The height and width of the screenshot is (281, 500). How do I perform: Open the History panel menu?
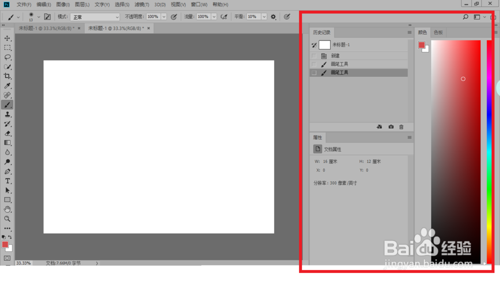[x=409, y=32]
